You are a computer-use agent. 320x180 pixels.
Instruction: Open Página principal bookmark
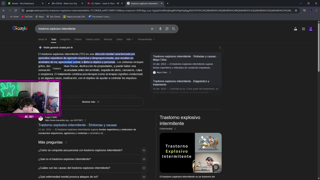74,16
